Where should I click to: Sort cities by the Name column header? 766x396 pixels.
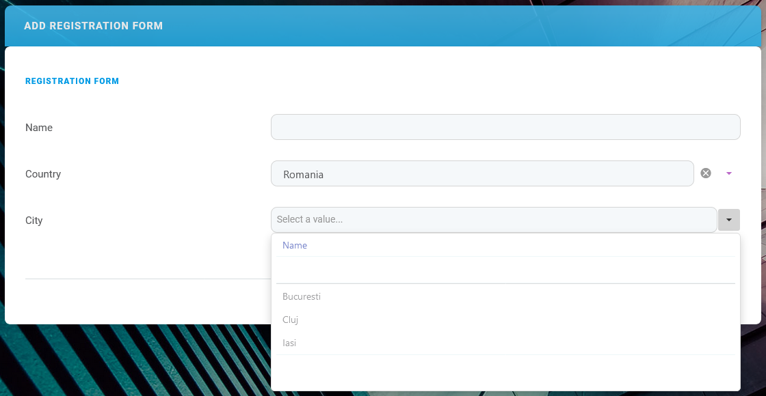click(295, 245)
